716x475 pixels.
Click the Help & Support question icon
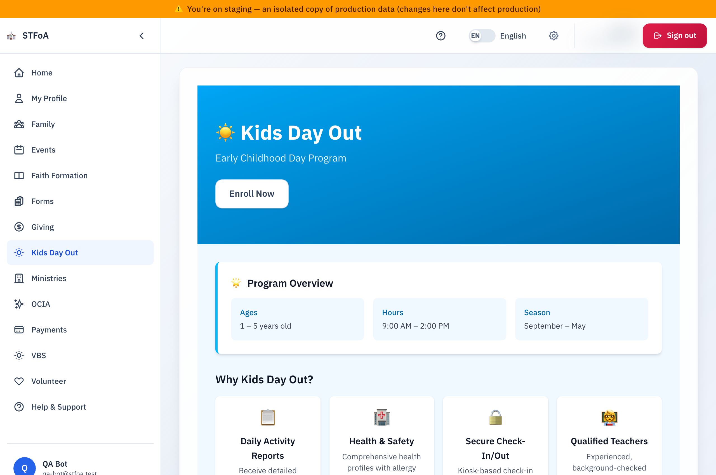click(x=19, y=407)
